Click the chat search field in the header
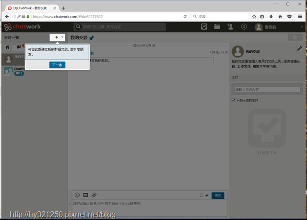Image resolution: width=307 pixels, height=220 pixels. (120, 27)
